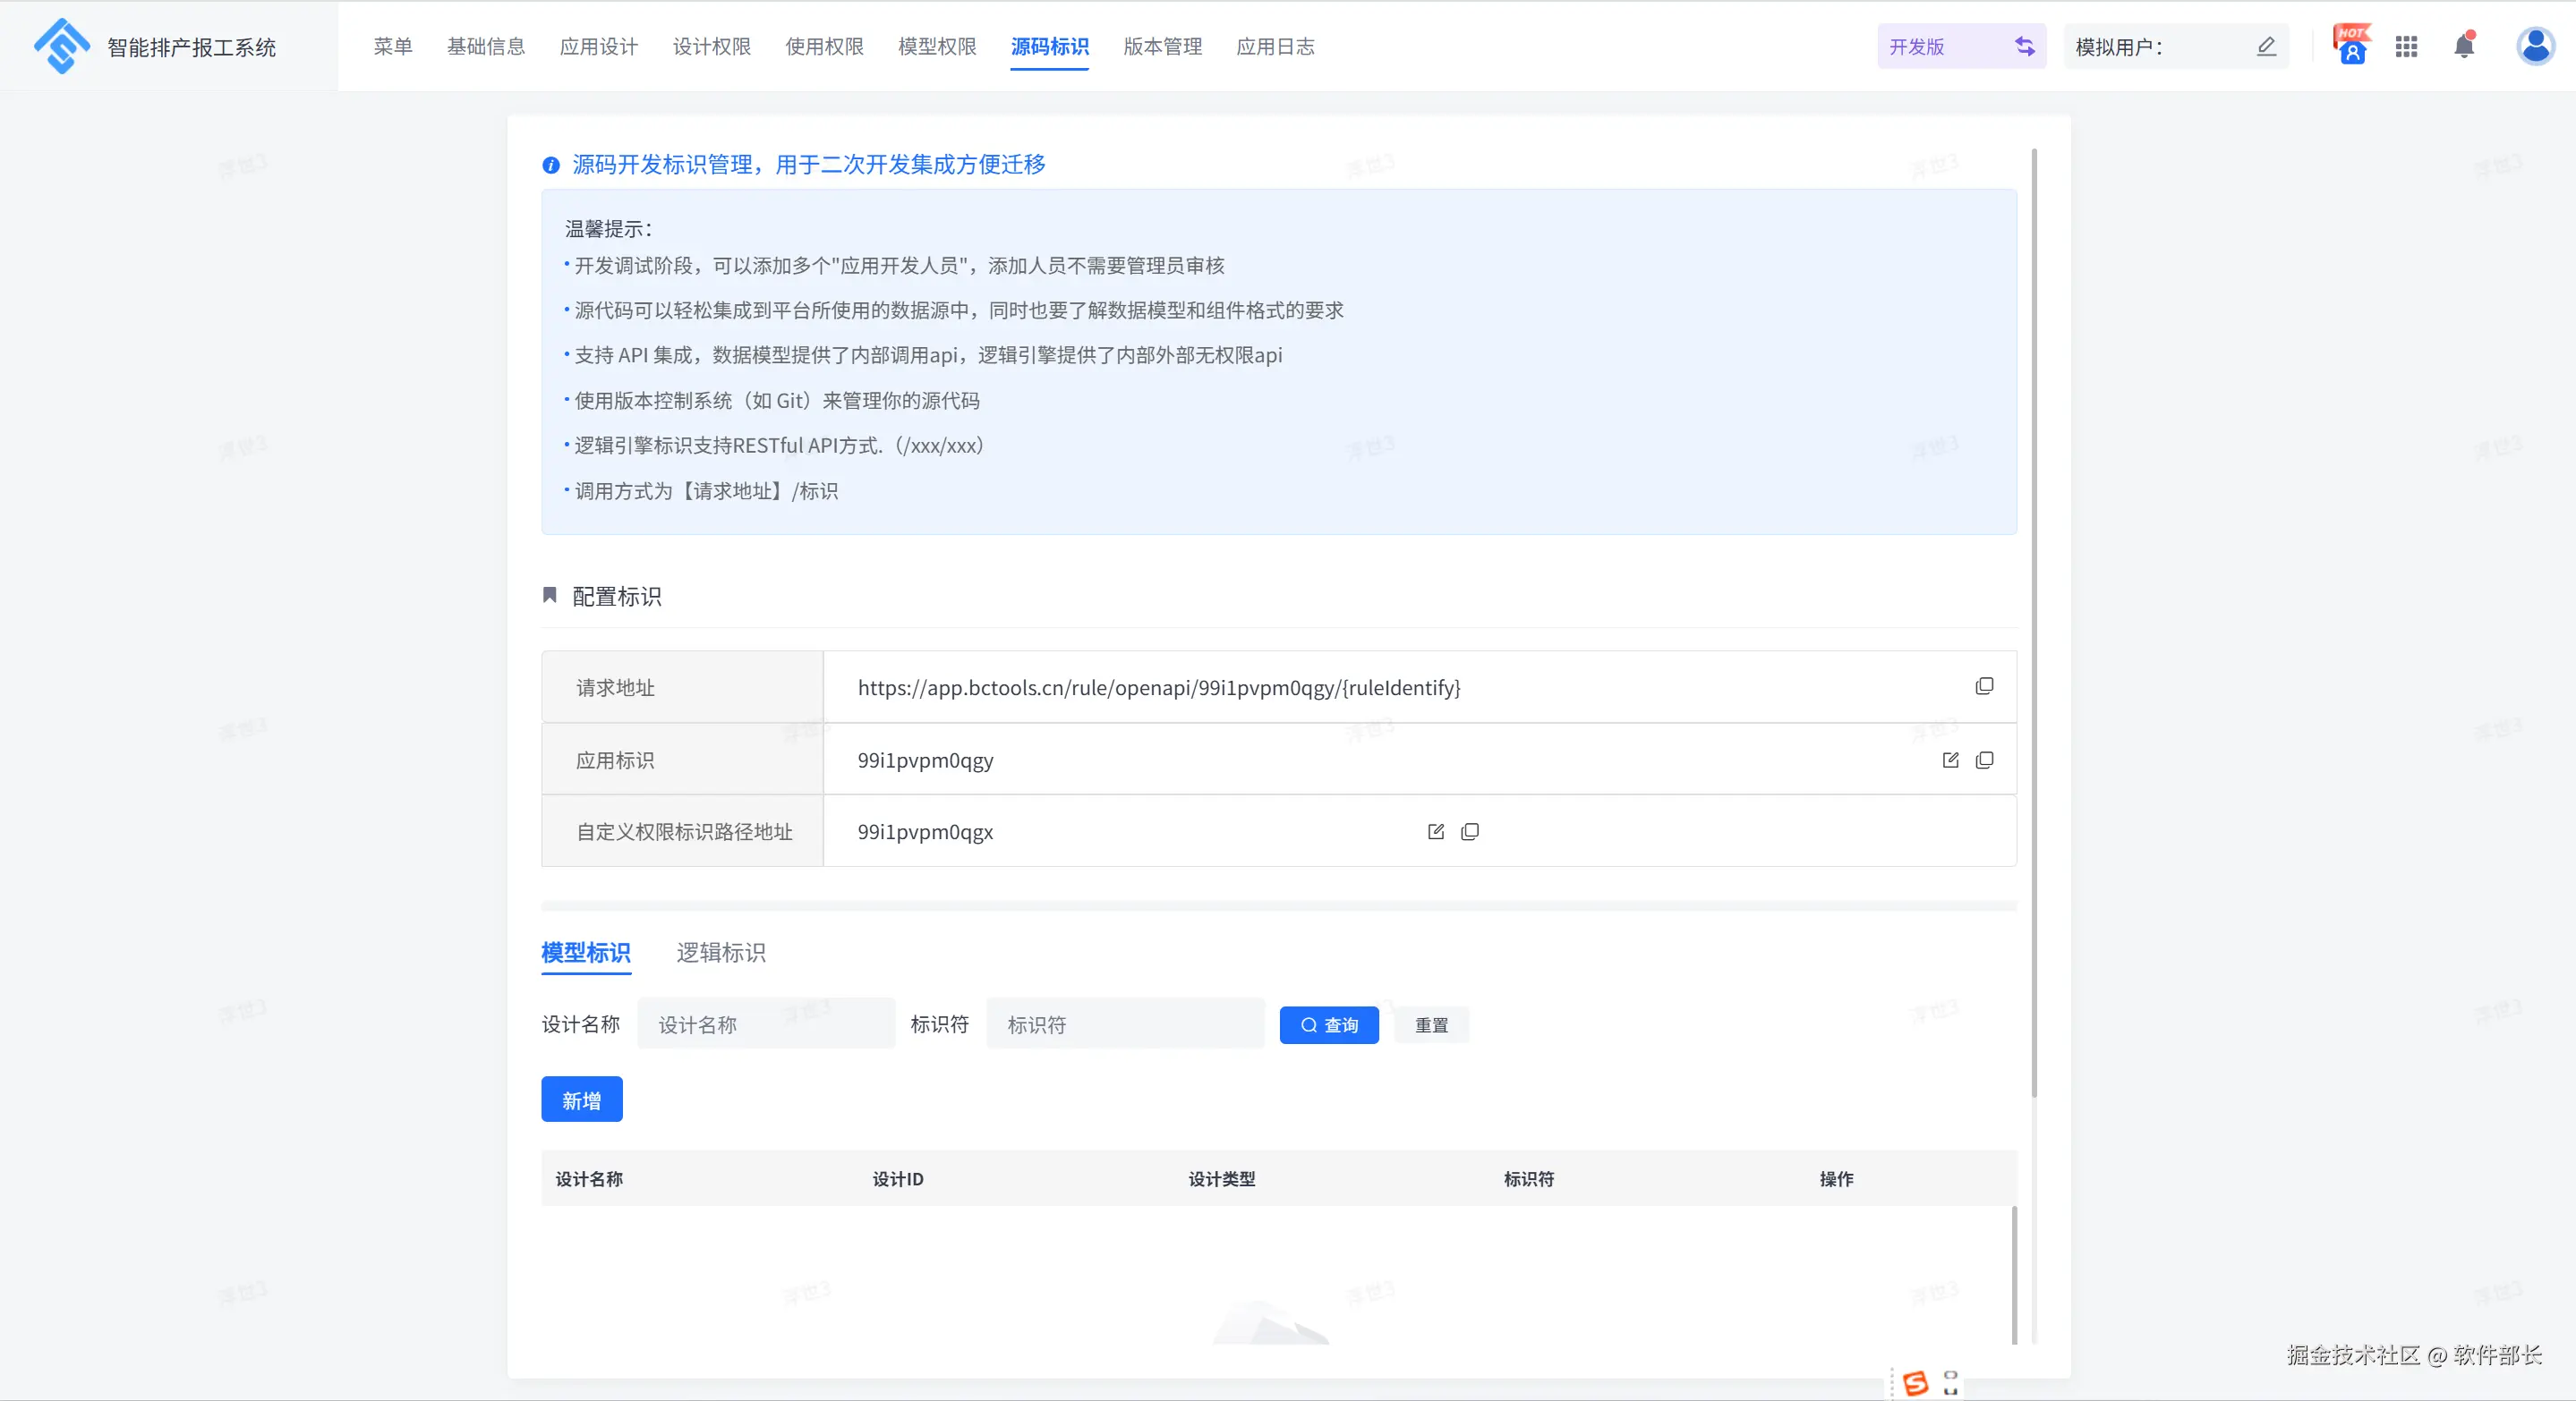
Task: Switch to the 逻辑标识 tab
Action: coord(720,952)
